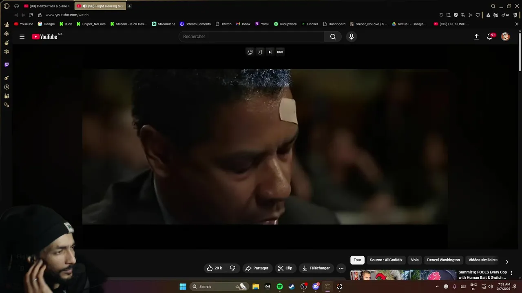Select the 'Denzel Washington' chip
The image size is (522, 293).
pyautogui.click(x=443, y=260)
